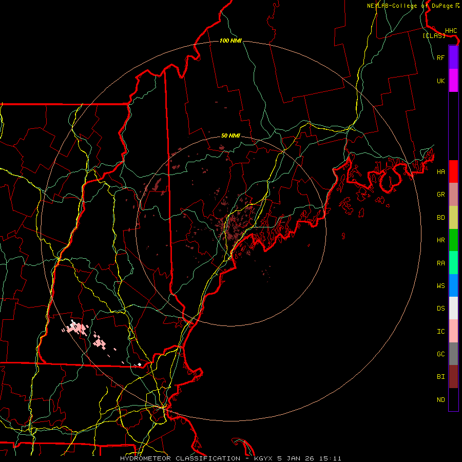Click the BD legend label

(440, 218)
